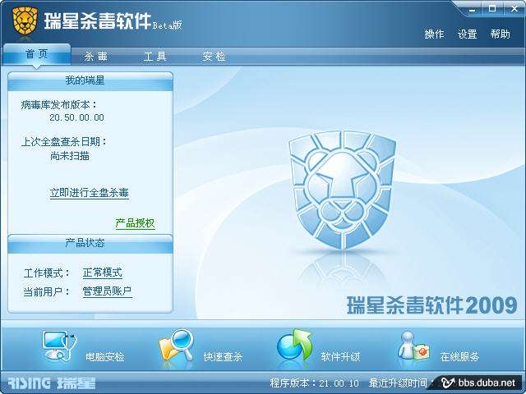Open online service person icon

[413, 346]
